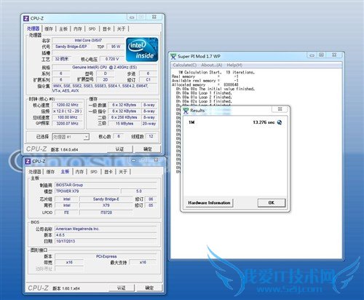
Task: Close the top CPU-Z window
Action: point(154,17)
